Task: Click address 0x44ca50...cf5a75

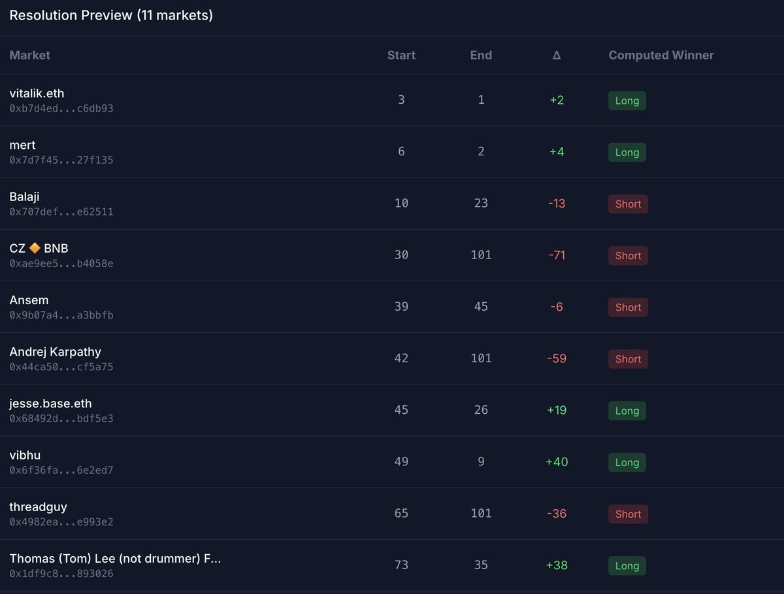Action: [61, 367]
